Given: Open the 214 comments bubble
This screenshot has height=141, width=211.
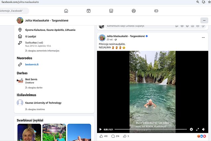Looking at the screenshot, I should coord(113,136).
